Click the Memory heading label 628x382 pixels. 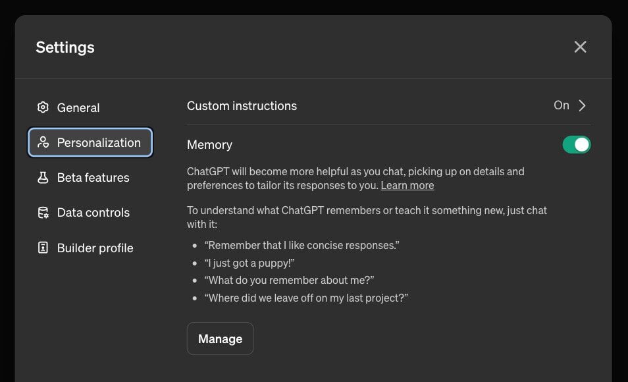coord(209,144)
